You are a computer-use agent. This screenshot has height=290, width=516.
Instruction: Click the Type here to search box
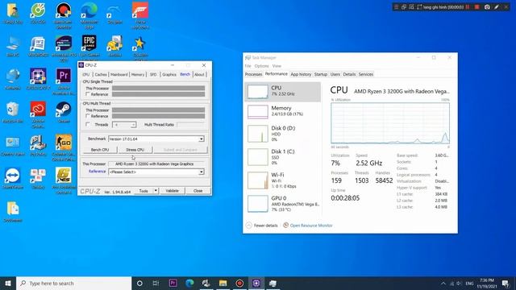click(x=73, y=283)
